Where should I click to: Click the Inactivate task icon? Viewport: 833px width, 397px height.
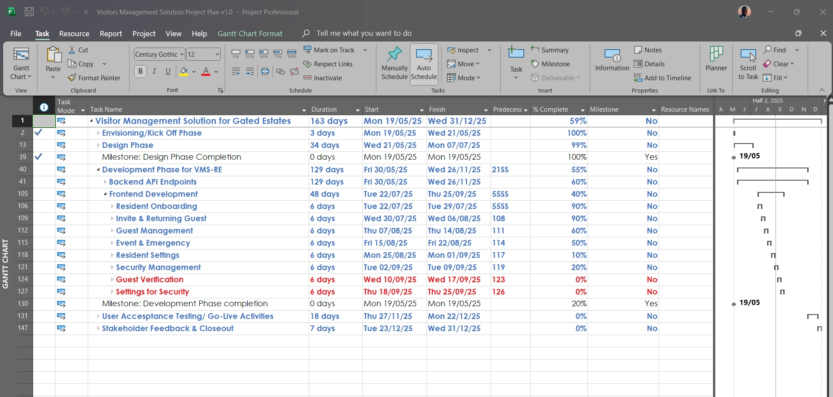[307, 78]
